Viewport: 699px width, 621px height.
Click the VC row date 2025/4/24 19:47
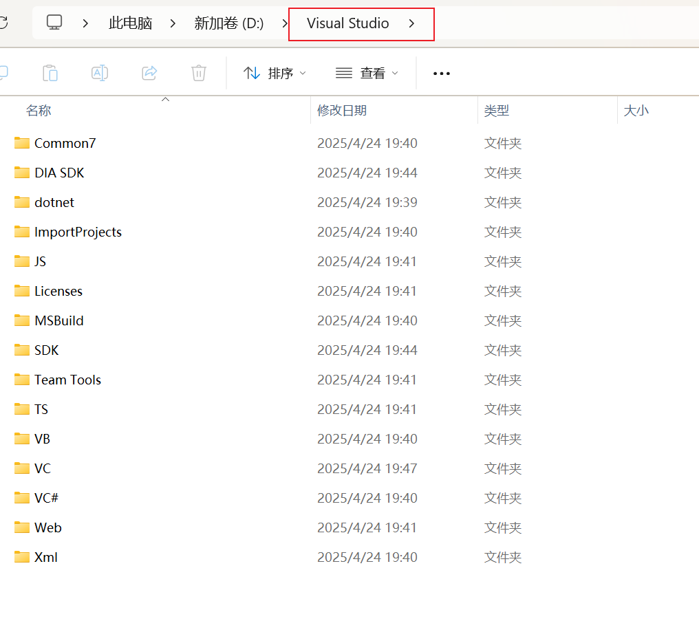(367, 468)
